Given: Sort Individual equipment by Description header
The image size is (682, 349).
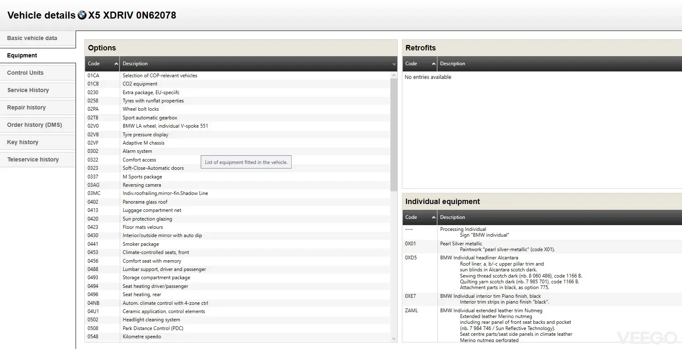Looking at the screenshot, I should tap(559, 217).
